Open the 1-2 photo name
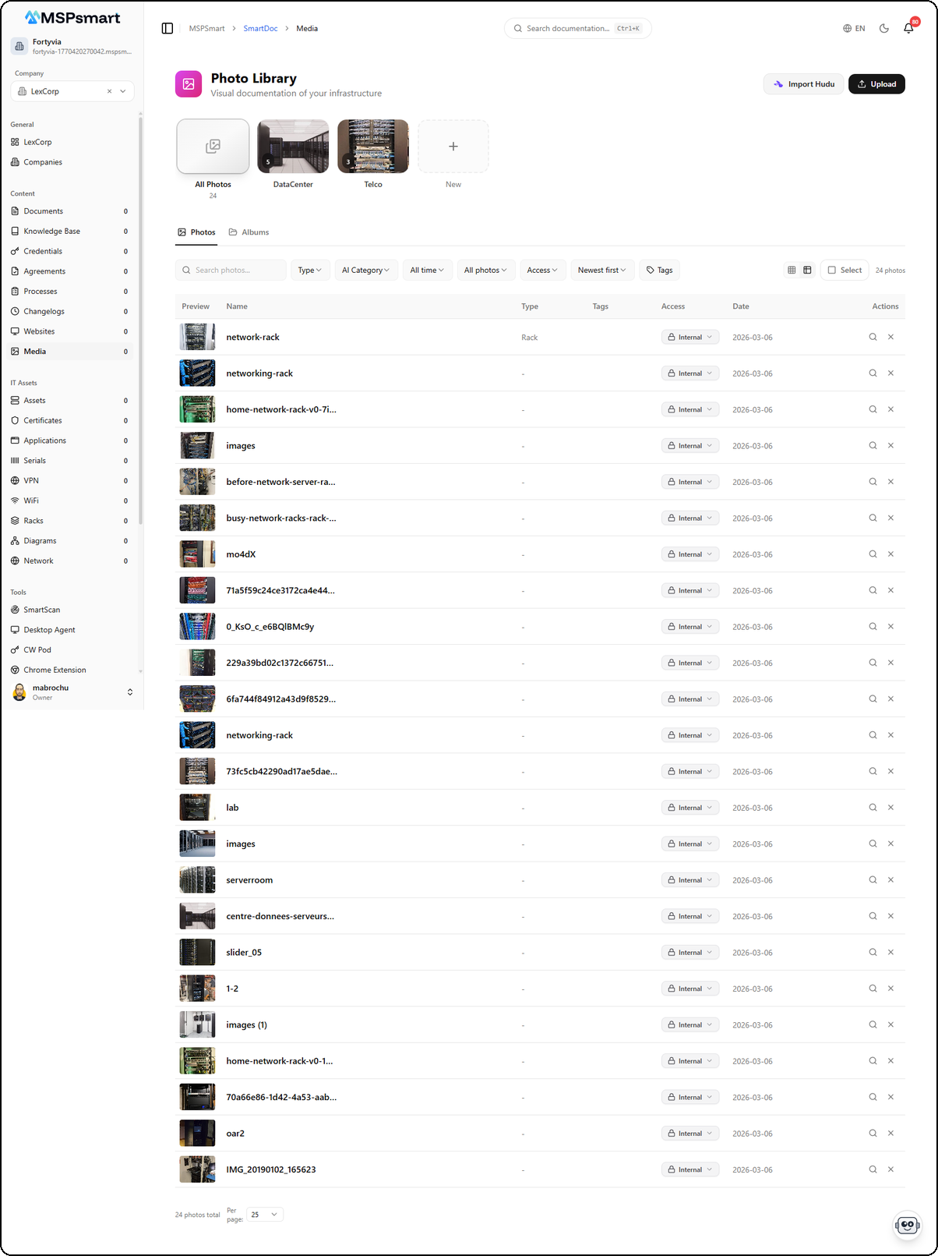Image resolution: width=938 pixels, height=1256 pixels. tap(232, 989)
